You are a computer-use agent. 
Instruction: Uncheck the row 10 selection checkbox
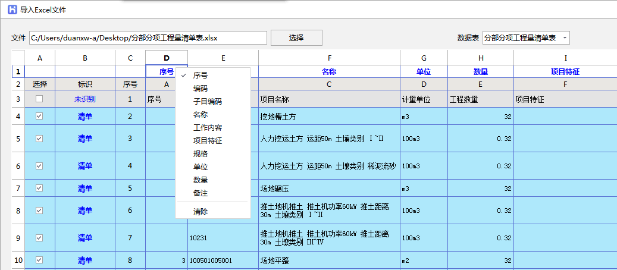click(x=39, y=260)
